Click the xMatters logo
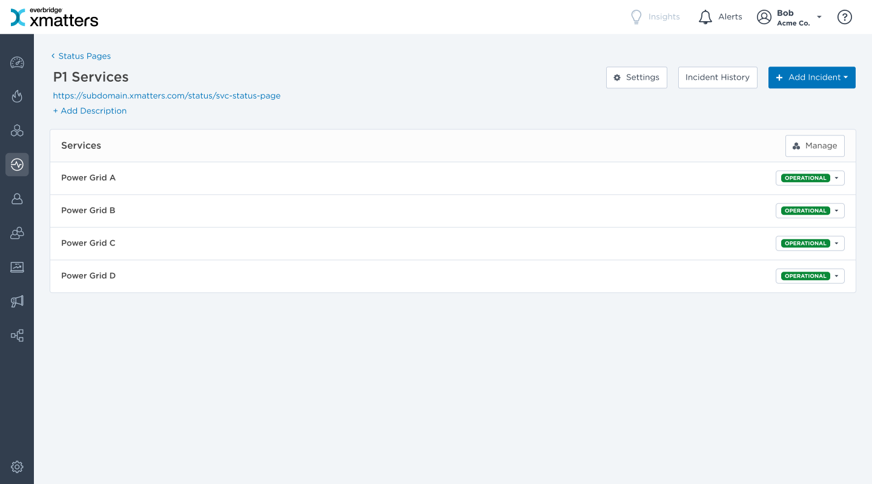This screenshot has width=872, height=484. point(54,17)
